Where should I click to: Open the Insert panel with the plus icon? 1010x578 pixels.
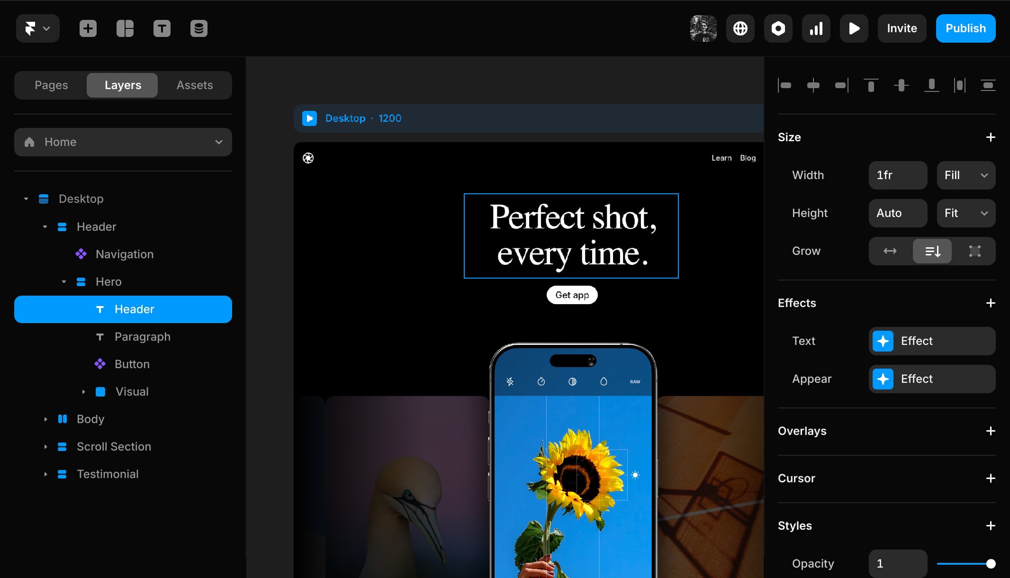(x=87, y=28)
